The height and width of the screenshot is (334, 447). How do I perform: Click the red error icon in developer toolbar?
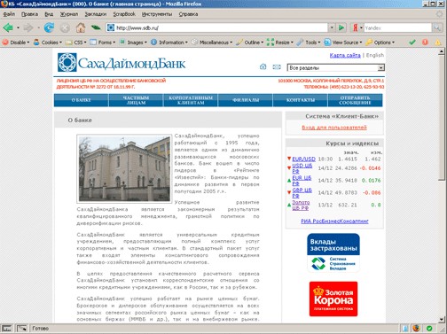tap(425, 43)
